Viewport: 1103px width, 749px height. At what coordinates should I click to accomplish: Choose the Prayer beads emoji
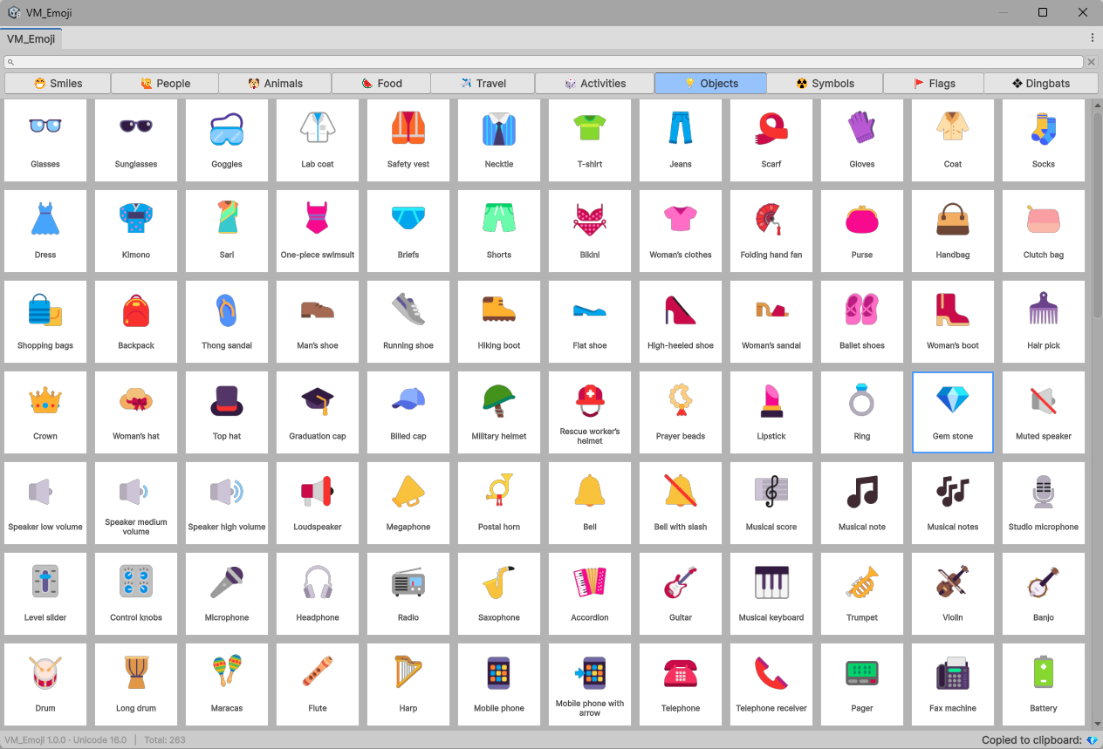coord(681,412)
